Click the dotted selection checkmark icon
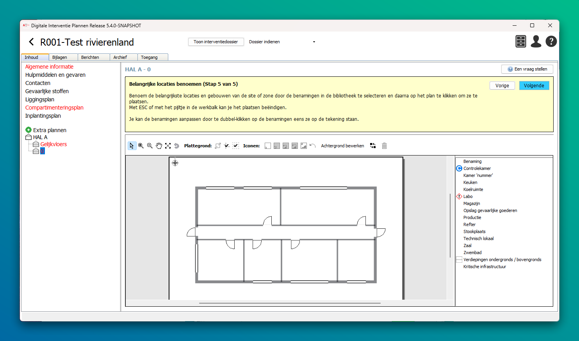Image resolution: width=579 pixels, height=341 pixels. coord(236,146)
